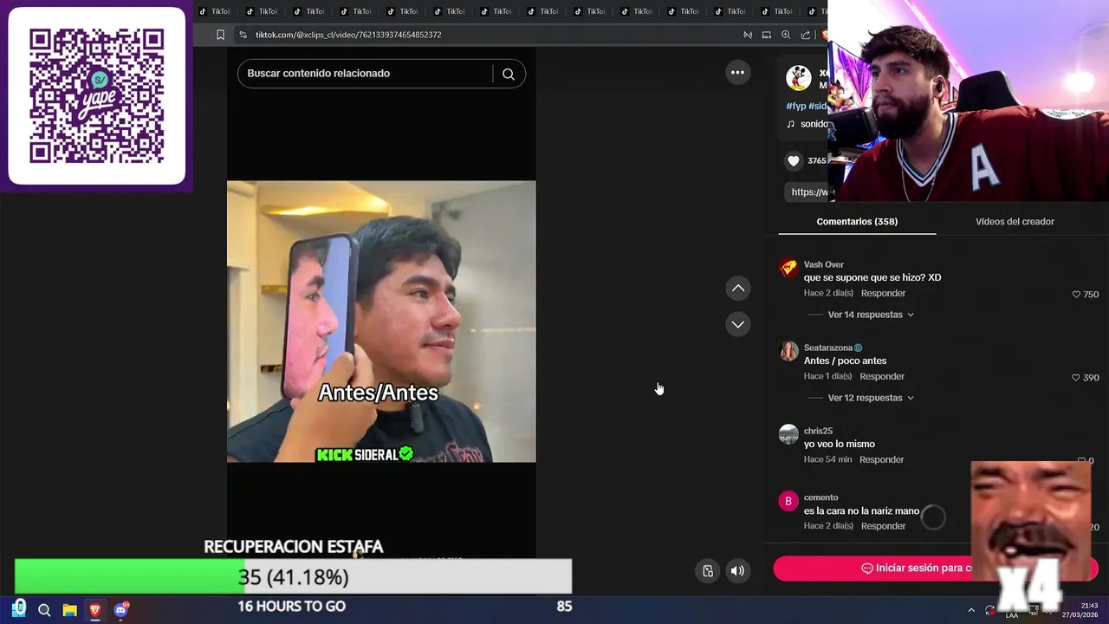The width and height of the screenshot is (1109, 624).
Task: Open Seatarazona's profile avatar
Action: [788, 351]
